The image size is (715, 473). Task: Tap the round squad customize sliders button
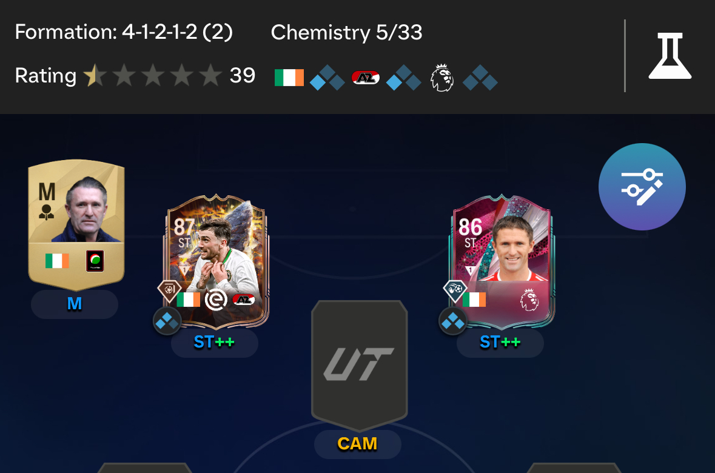point(642,187)
